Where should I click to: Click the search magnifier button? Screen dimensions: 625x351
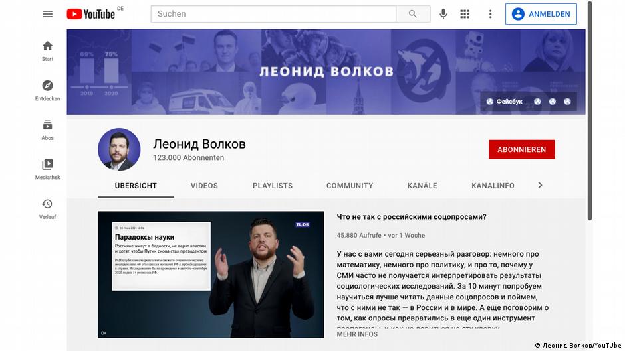click(x=413, y=14)
